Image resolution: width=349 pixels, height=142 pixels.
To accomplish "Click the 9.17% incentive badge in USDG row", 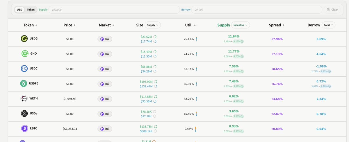I will (x=238, y=42).
